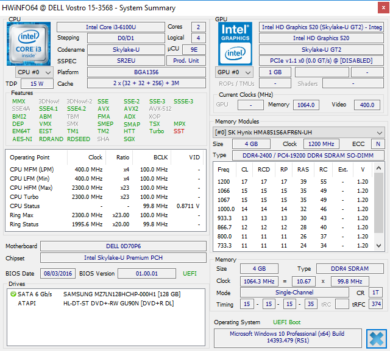Click the Intel Graphics GPU logo
Screen dimensions: 390x351
point(235,44)
